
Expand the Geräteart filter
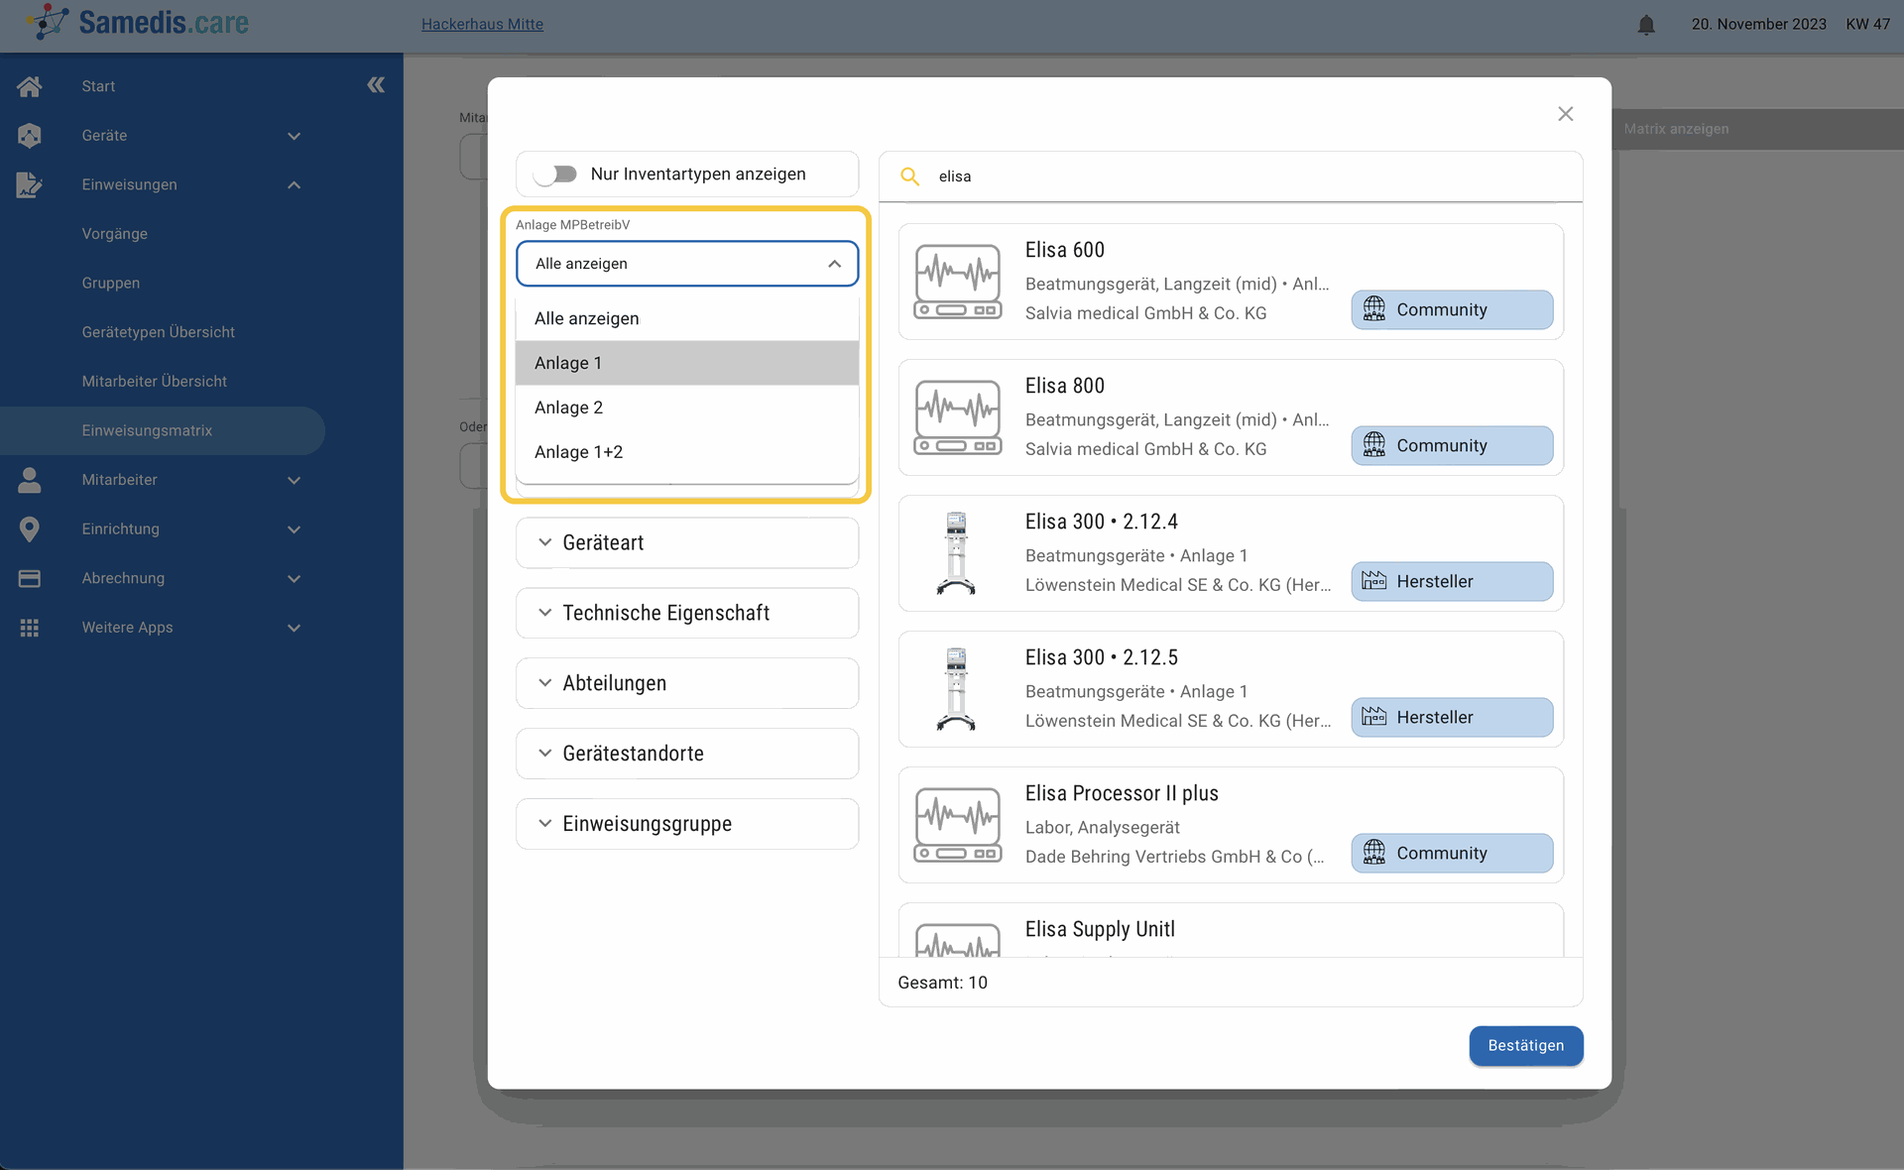click(687, 542)
